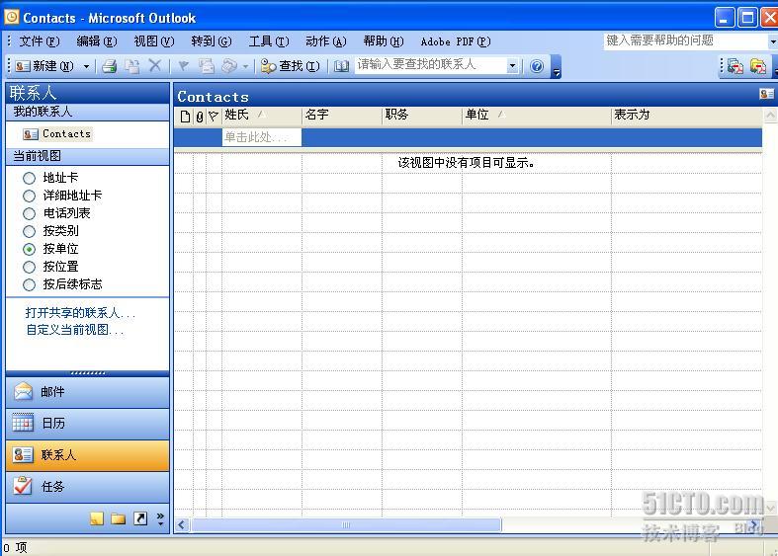Image resolution: width=778 pixels, height=556 pixels.
Task: Click the navigation pane splitter handle dots
Action: (x=88, y=373)
